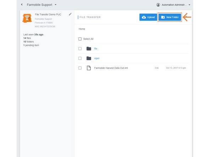Tick the checkbox for the Rx folder
210x157 pixels.
(x=80, y=48)
